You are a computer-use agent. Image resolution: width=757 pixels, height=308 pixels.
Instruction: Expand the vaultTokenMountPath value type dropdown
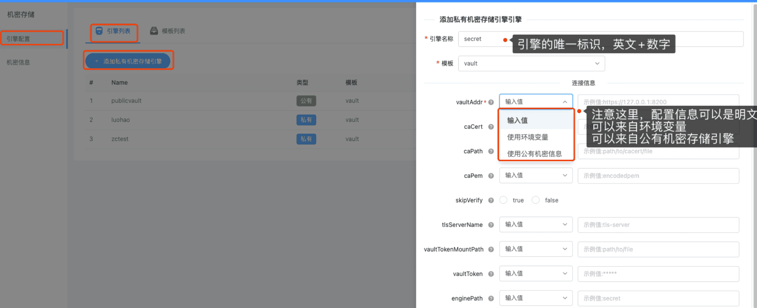click(x=536, y=249)
